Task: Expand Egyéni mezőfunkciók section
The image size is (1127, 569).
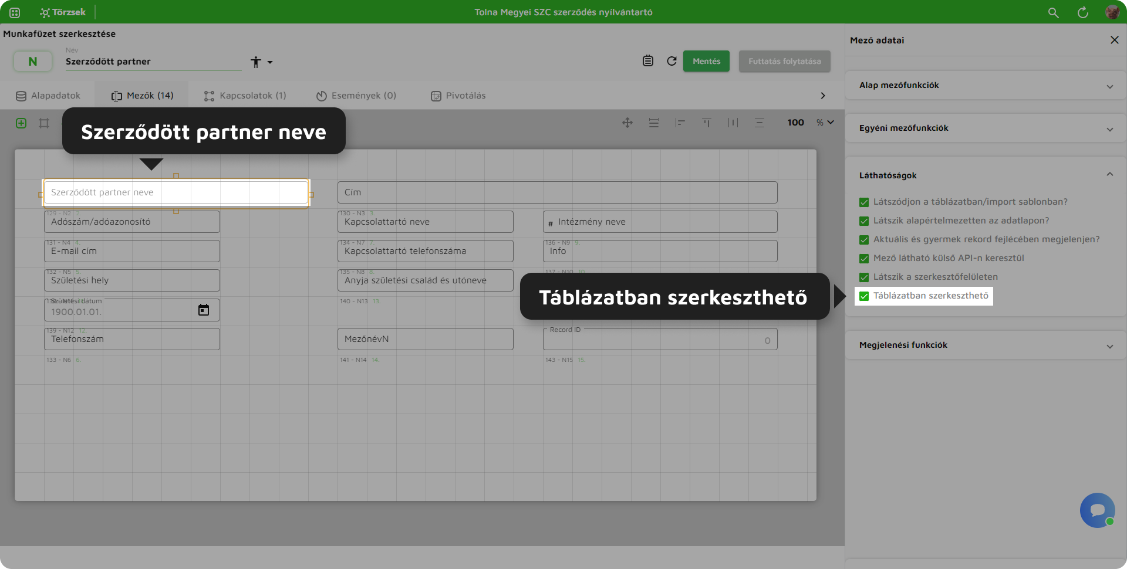Action: coord(985,128)
